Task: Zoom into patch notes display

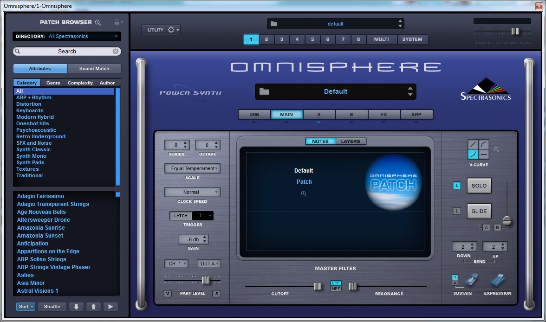Action: (x=304, y=193)
